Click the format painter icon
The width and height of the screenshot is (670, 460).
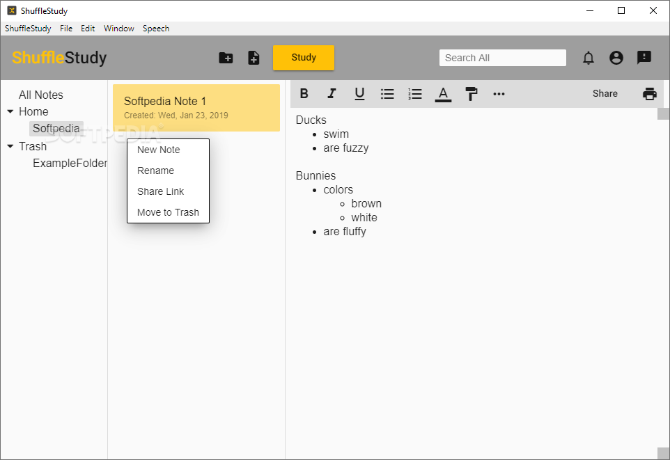click(471, 93)
